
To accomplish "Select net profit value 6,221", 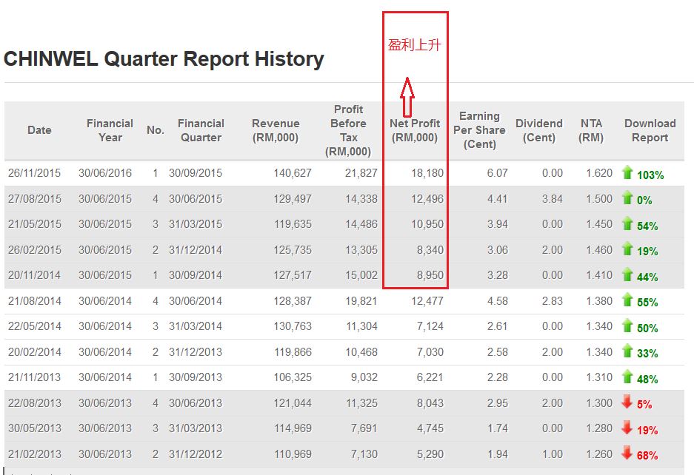I will pos(430,377).
